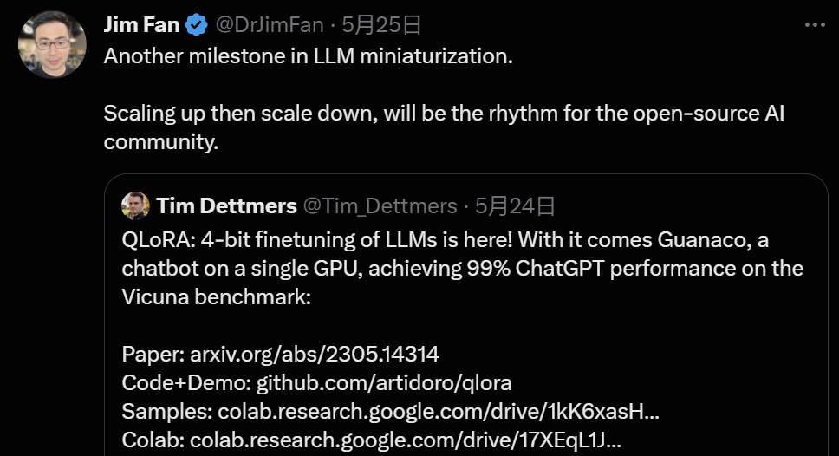The image size is (839, 456).
Task: Open the Colab link ending 17XEqL1J
Action: click(405, 439)
